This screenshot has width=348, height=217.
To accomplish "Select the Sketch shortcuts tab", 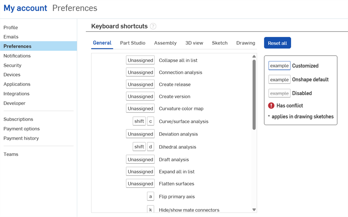I will click(x=220, y=43).
